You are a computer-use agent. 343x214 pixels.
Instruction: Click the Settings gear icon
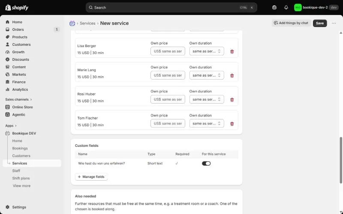(7, 207)
